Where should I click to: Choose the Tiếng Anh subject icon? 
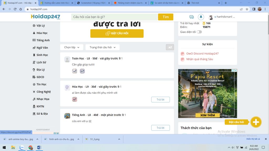tap(34, 40)
